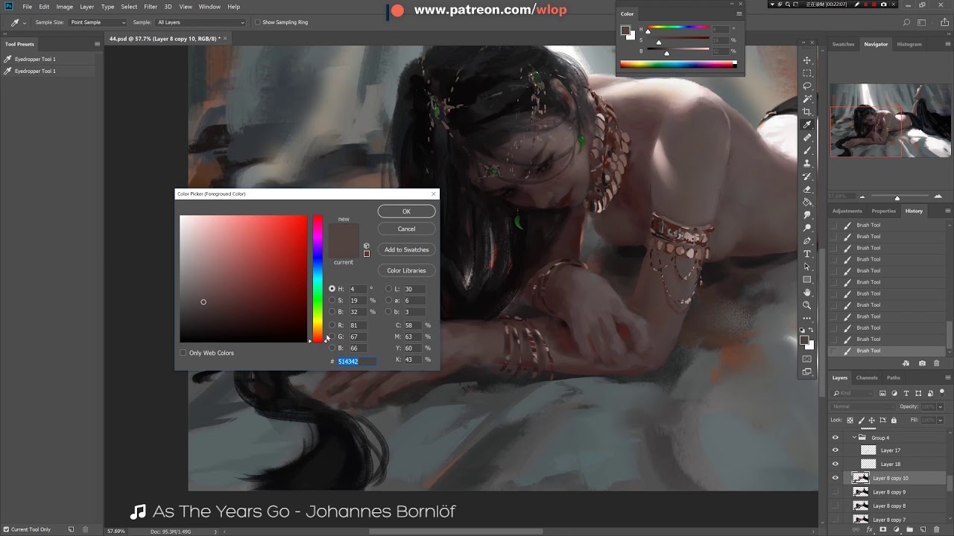This screenshot has width=954, height=536.
Task: Select the Zoom tool
Action: pyautogui.click(x=807, y=305)
